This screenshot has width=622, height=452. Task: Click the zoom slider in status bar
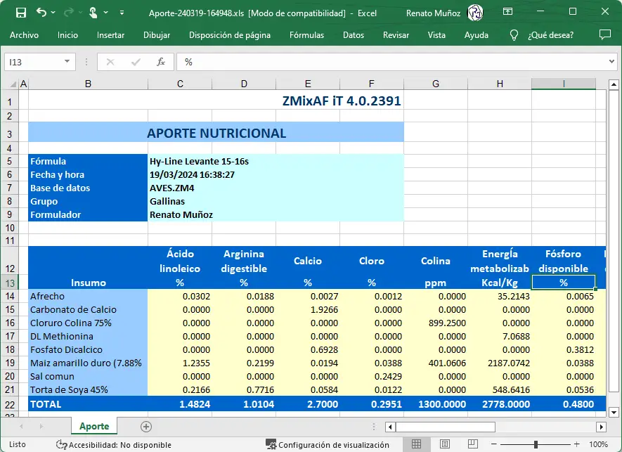536,444
